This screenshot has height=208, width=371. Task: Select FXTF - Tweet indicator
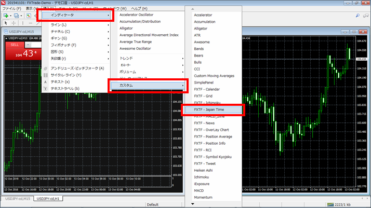pyautogui.click(x=205, y=163)
